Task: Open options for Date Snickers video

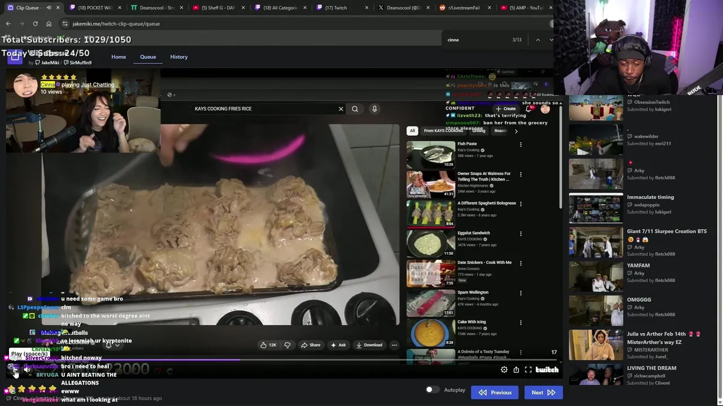Action: click(x=521, y=263)
